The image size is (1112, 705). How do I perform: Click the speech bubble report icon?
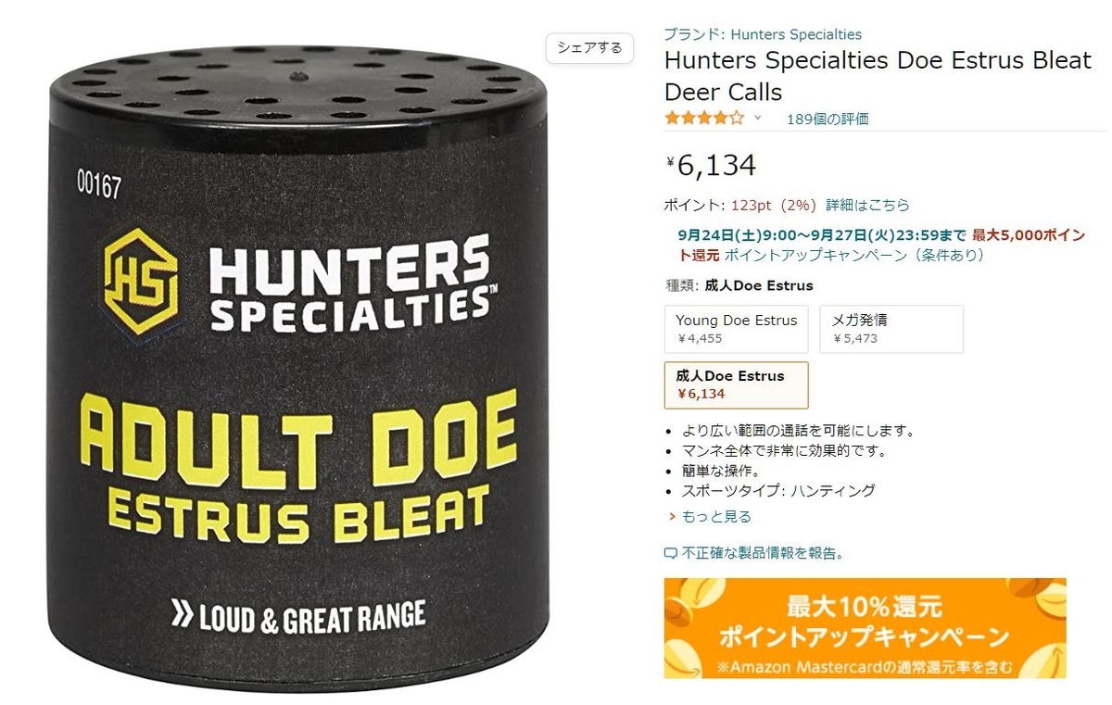[671, 554]
